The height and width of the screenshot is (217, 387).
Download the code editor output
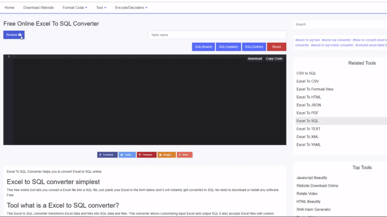tap(255, 58)
